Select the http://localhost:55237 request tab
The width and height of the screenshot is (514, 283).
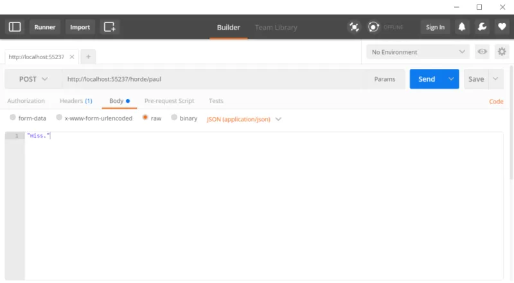coord(37,57)
